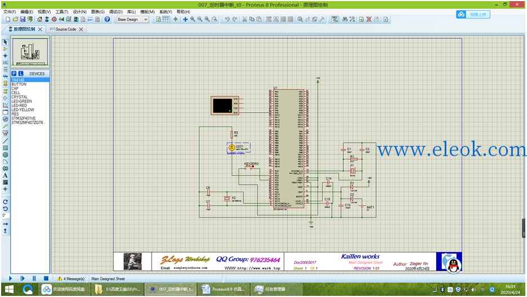The height and width of the screenshot is (297, 527).
Task: Select the 2D line drawing tool
Action: pyautogui.click(x=6, y=141)
